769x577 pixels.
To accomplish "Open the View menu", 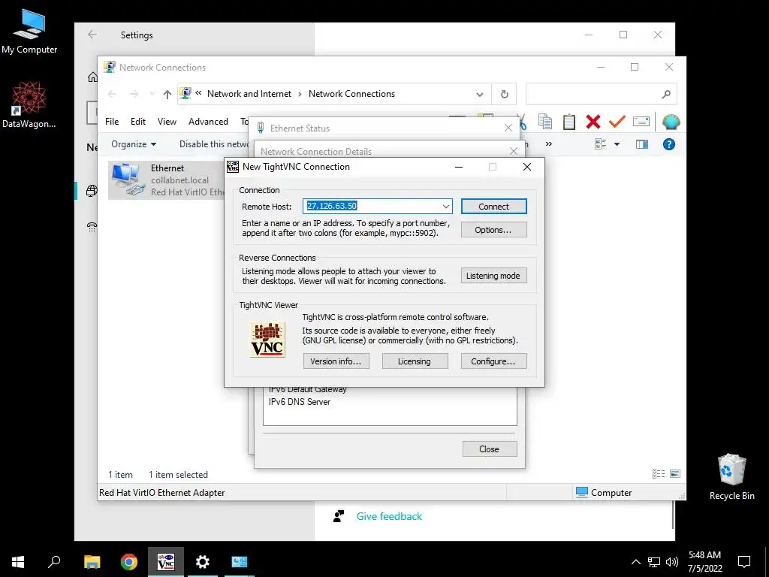I will tap(167, 122).
